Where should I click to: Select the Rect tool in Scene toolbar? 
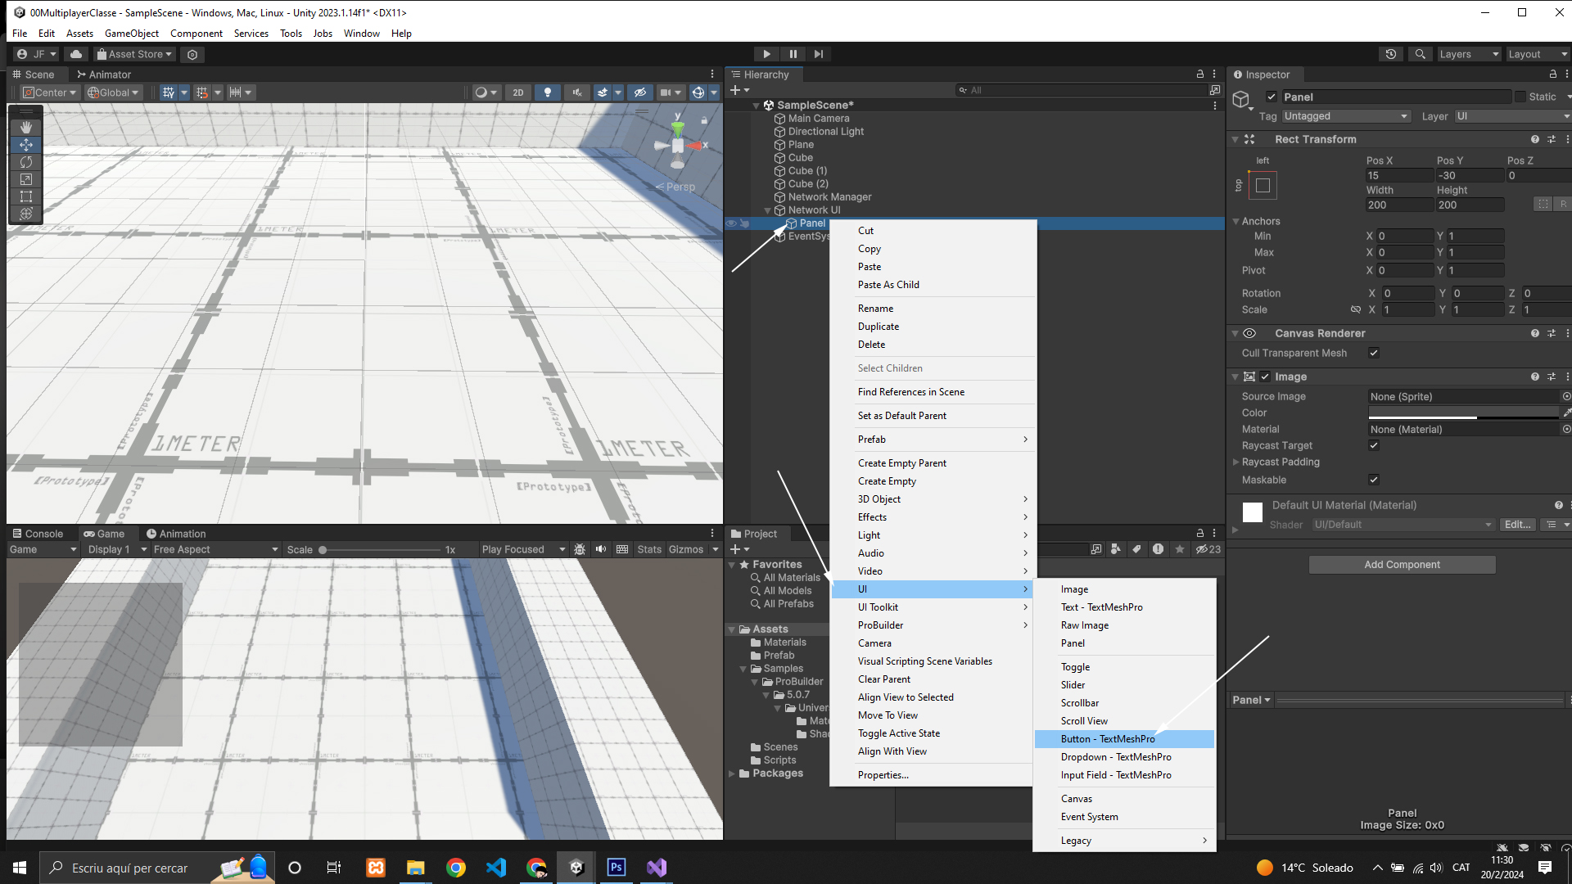click(x=25, y=196)
